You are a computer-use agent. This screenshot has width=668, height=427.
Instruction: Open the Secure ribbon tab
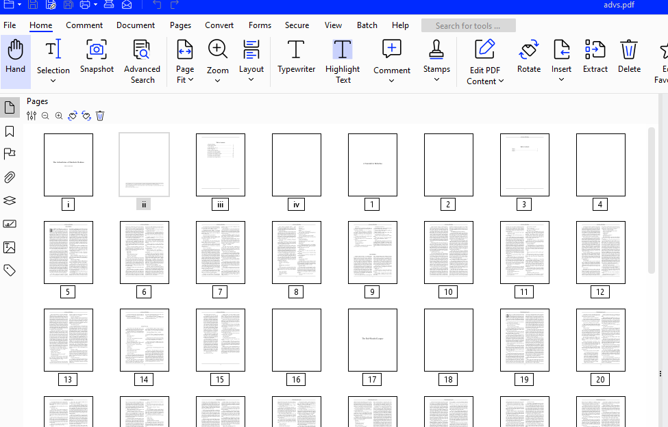tap(297, 25)
